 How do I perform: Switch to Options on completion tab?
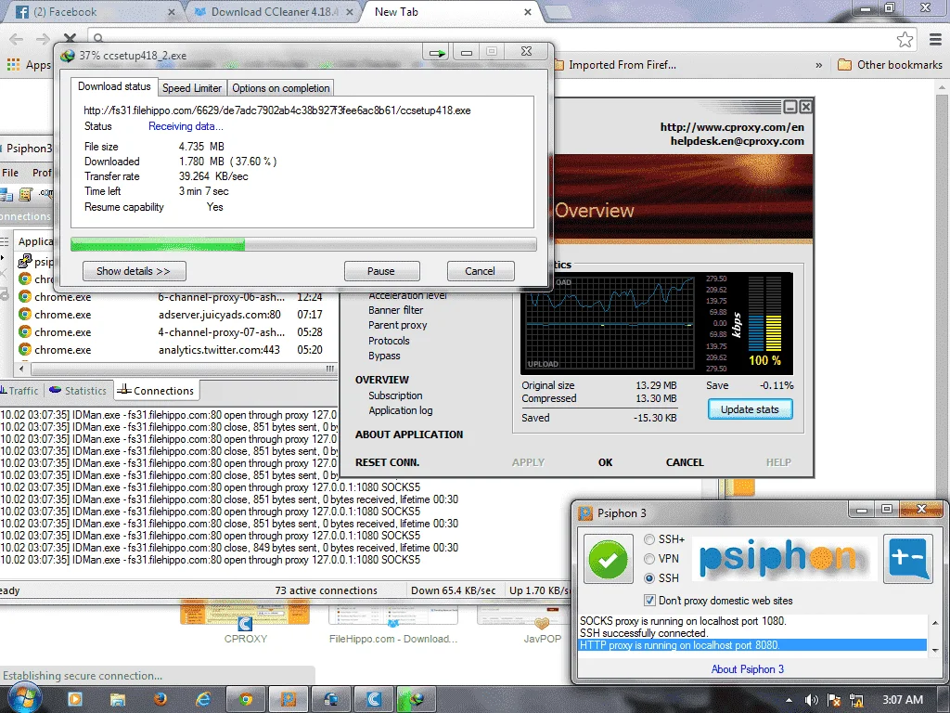point(280,88)
